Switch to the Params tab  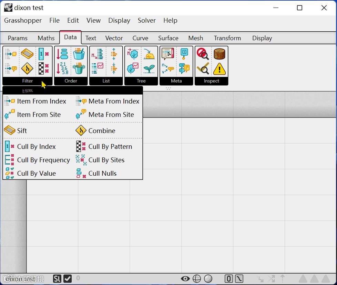click(18, 38)
